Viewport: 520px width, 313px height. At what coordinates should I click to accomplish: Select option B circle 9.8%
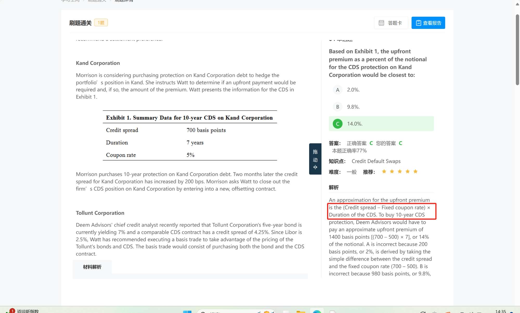[337, 107]
